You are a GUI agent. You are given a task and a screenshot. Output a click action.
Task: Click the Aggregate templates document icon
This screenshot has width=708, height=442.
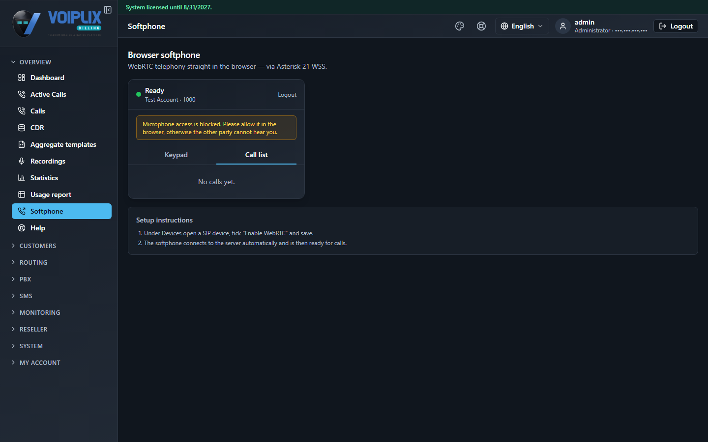pyautogui.click(x=22, y=144)
